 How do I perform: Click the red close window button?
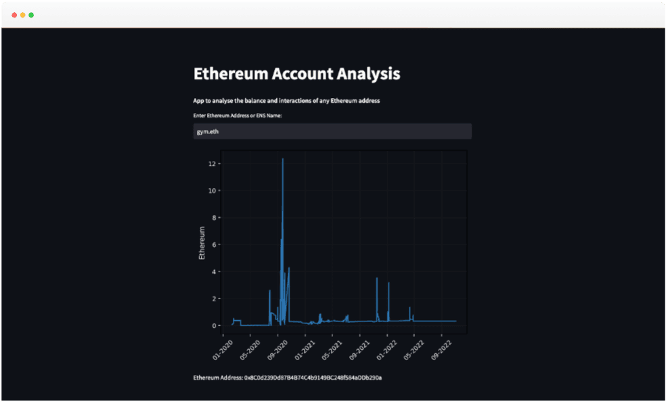coord(15,15)
